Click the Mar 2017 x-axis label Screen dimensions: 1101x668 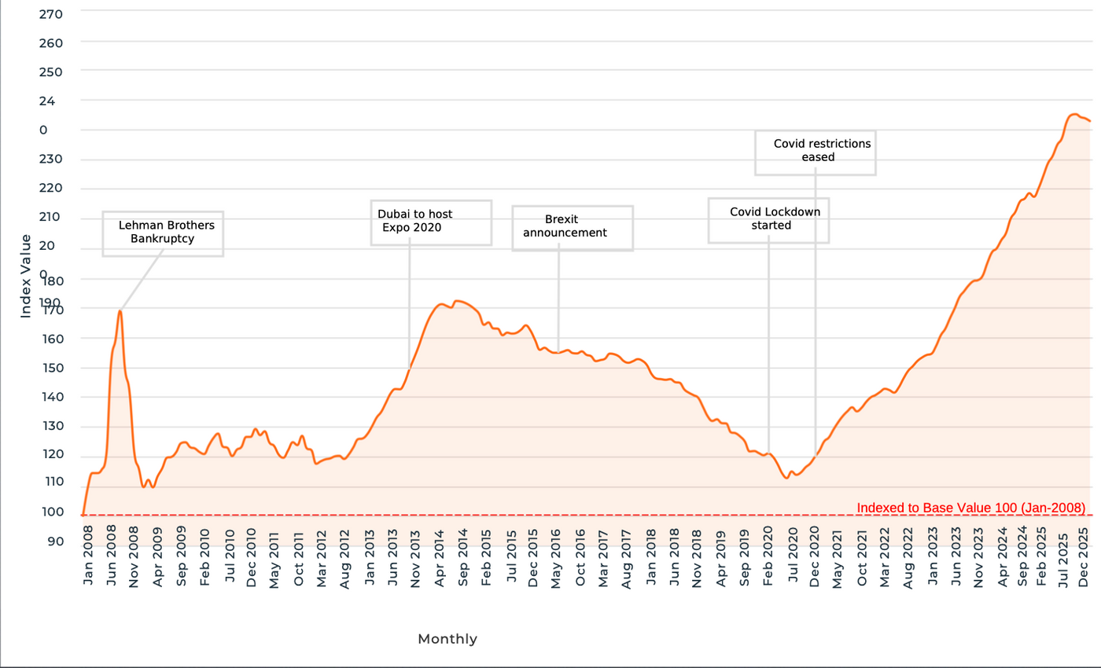point(603,557)
